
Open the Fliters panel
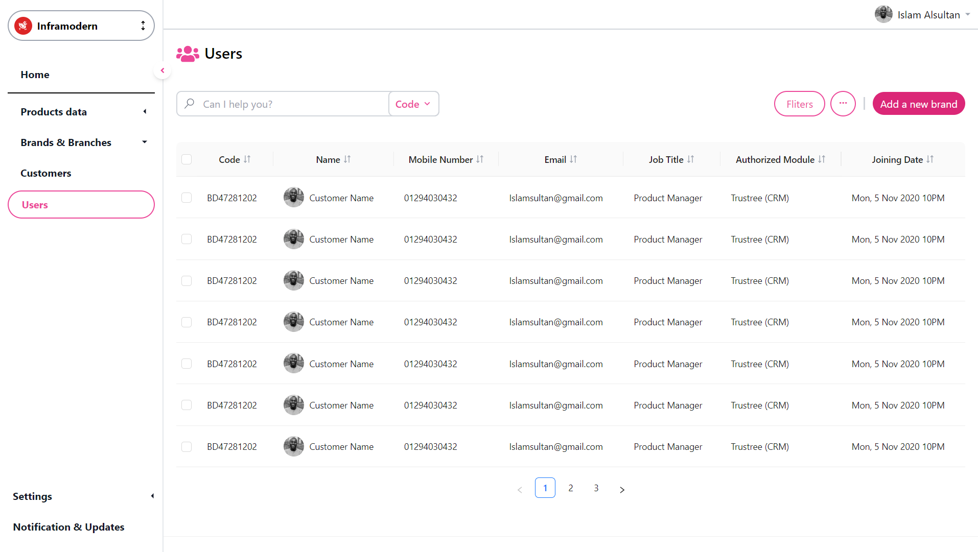[799, 104]
